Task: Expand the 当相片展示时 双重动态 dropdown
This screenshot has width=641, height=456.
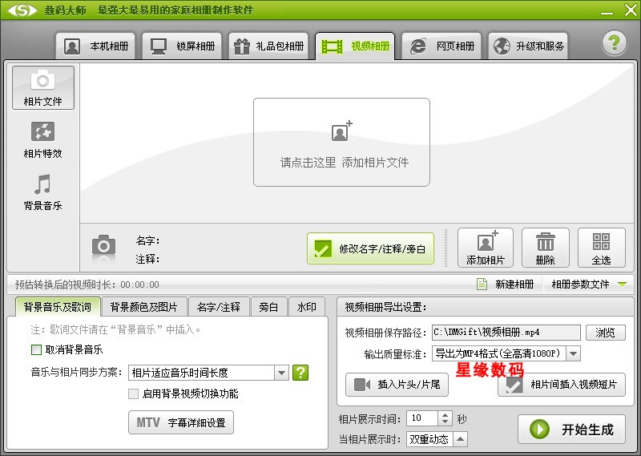Action: (460, 439)
